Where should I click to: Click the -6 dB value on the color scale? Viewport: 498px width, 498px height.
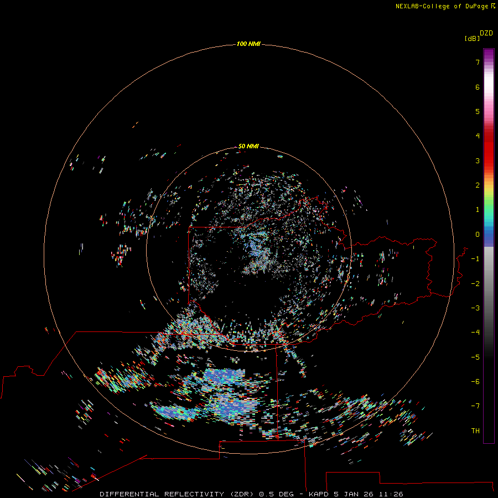[x=475, y=382]
